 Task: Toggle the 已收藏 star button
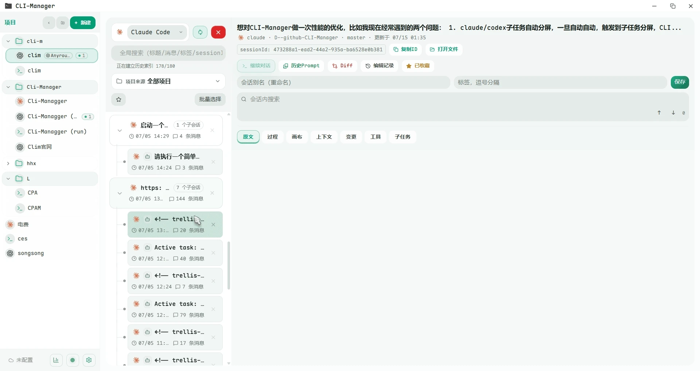(x=418, y=66)
